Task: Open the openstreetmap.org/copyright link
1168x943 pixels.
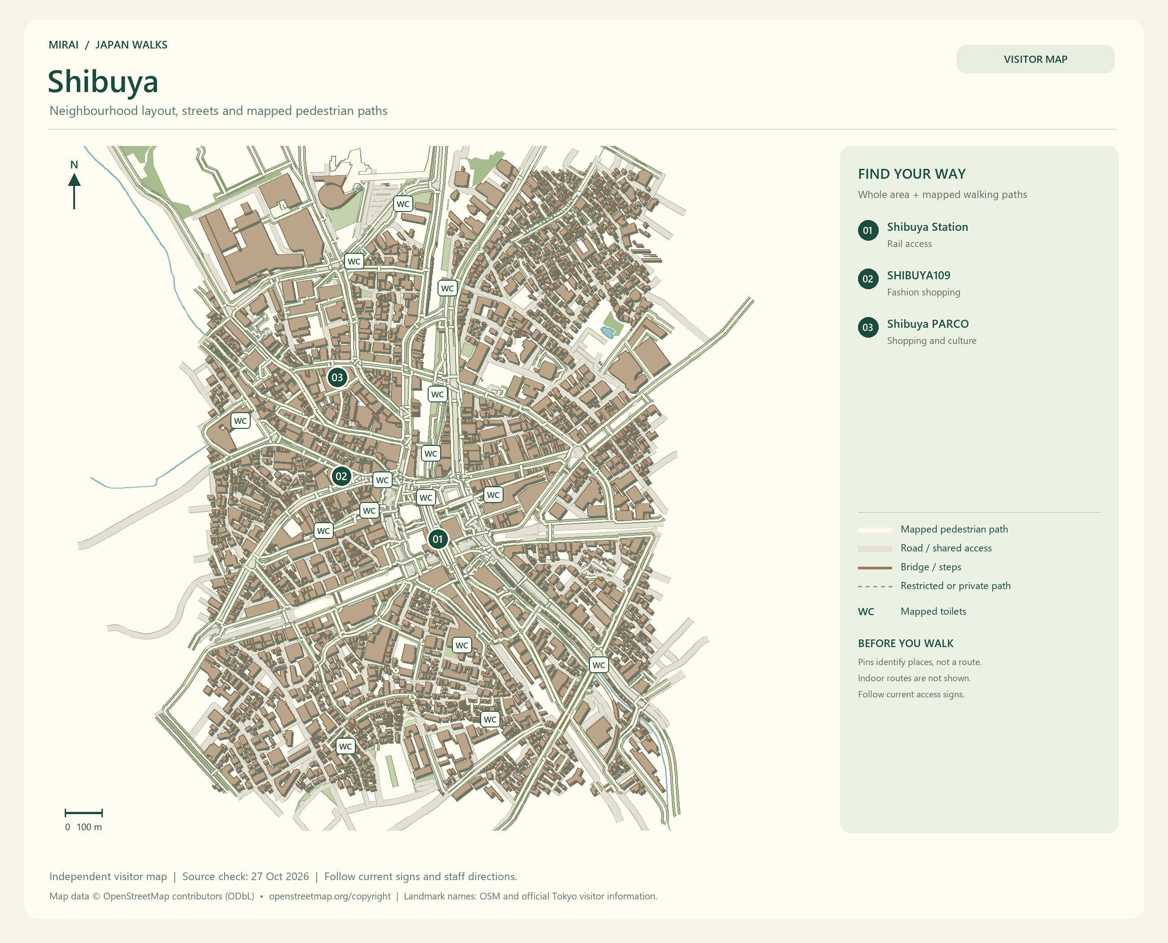Action: 329,896
